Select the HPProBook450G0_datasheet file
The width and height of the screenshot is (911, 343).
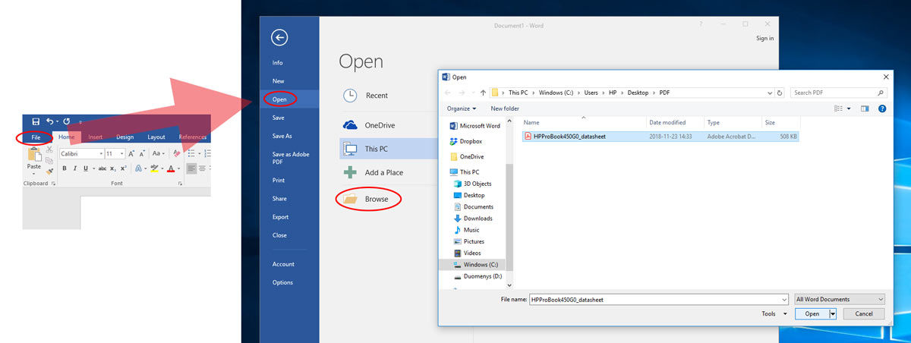click(x=660, y=137)
